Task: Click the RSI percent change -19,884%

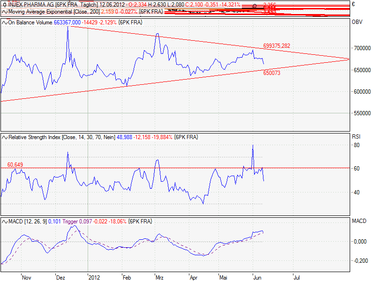Action: tap(162, 137)
